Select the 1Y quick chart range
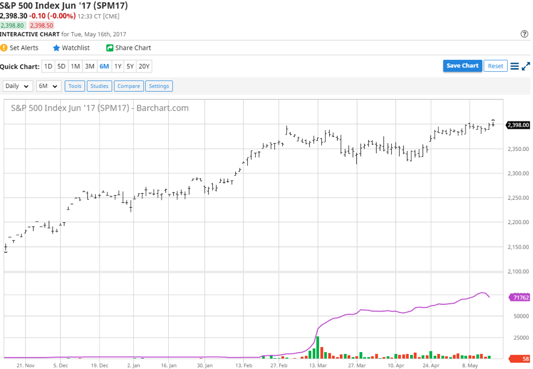 tap(118, 66)
